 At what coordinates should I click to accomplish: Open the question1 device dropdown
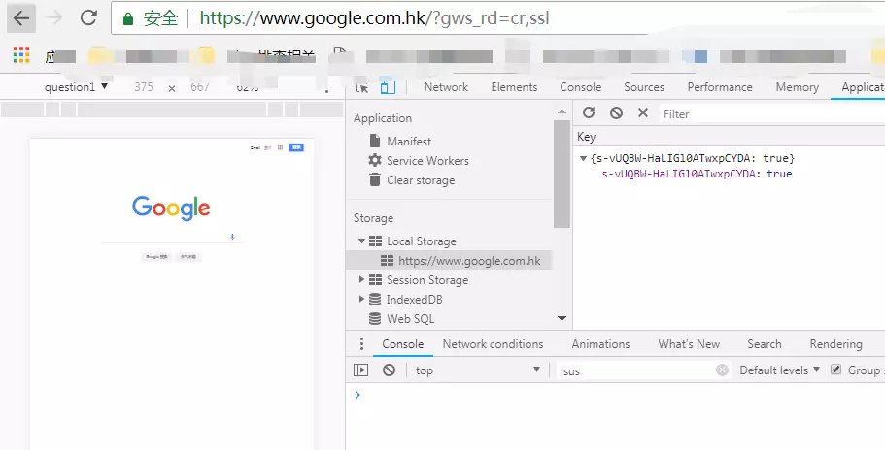[x=76, y=86]
